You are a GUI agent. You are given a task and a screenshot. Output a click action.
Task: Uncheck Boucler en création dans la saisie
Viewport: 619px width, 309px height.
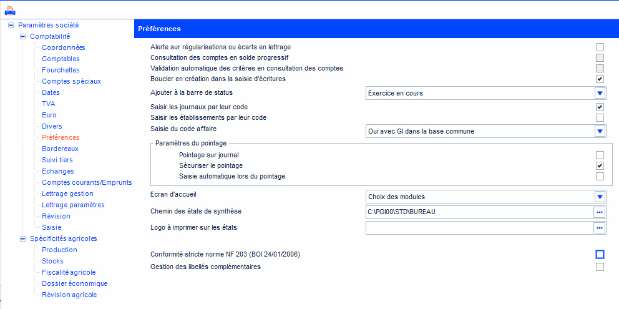[600, 79]
